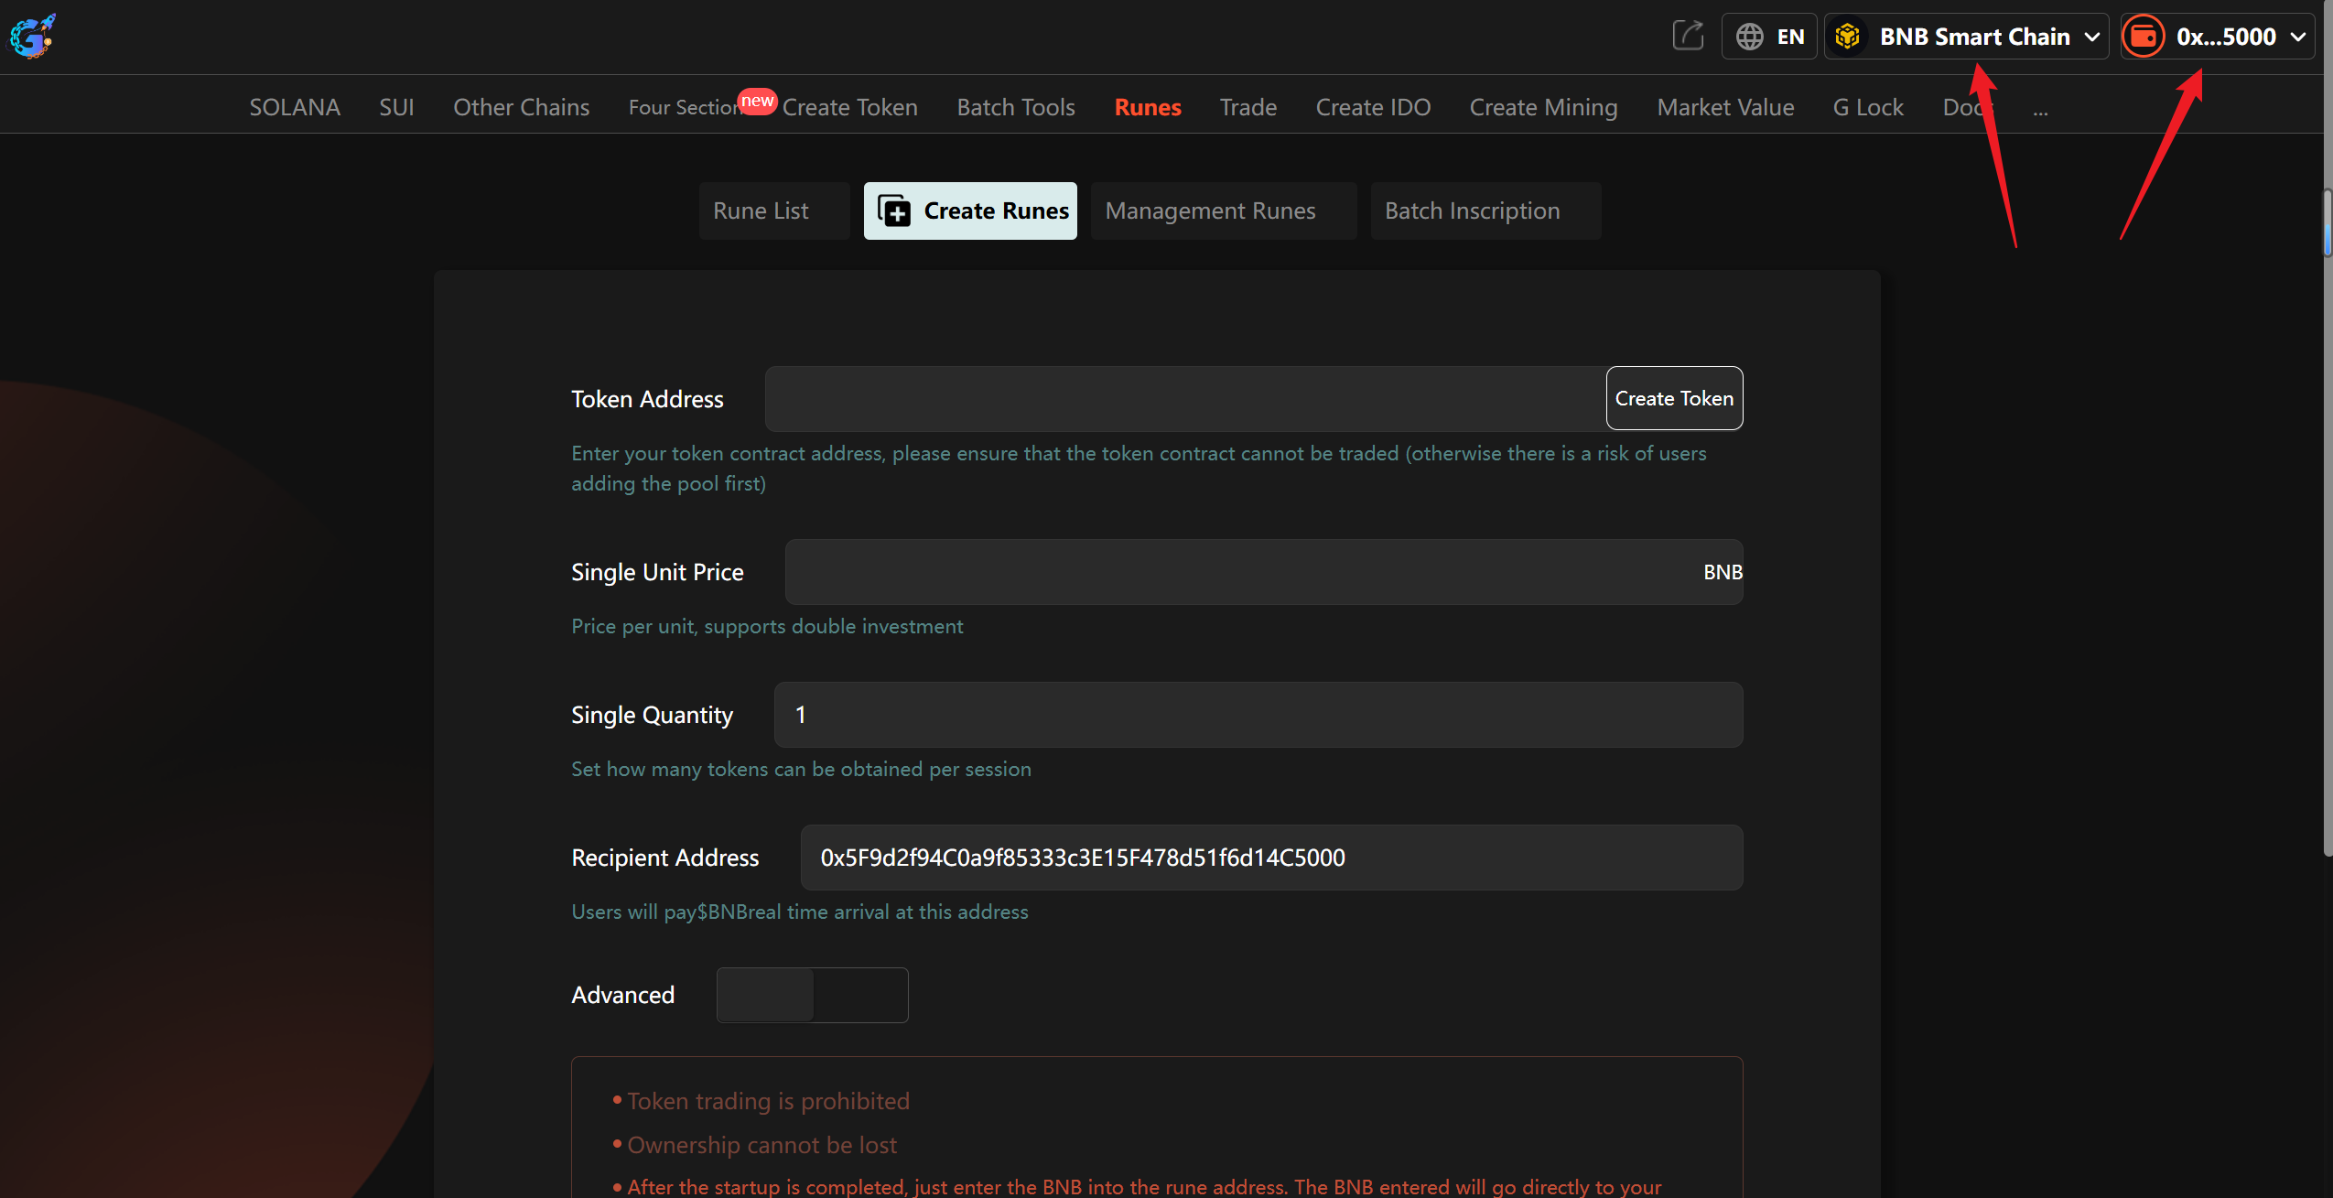The width and height of the screenshot is (2333, 1198).
Task: Click the rocket G logo icon
Action: pos(32,36)
